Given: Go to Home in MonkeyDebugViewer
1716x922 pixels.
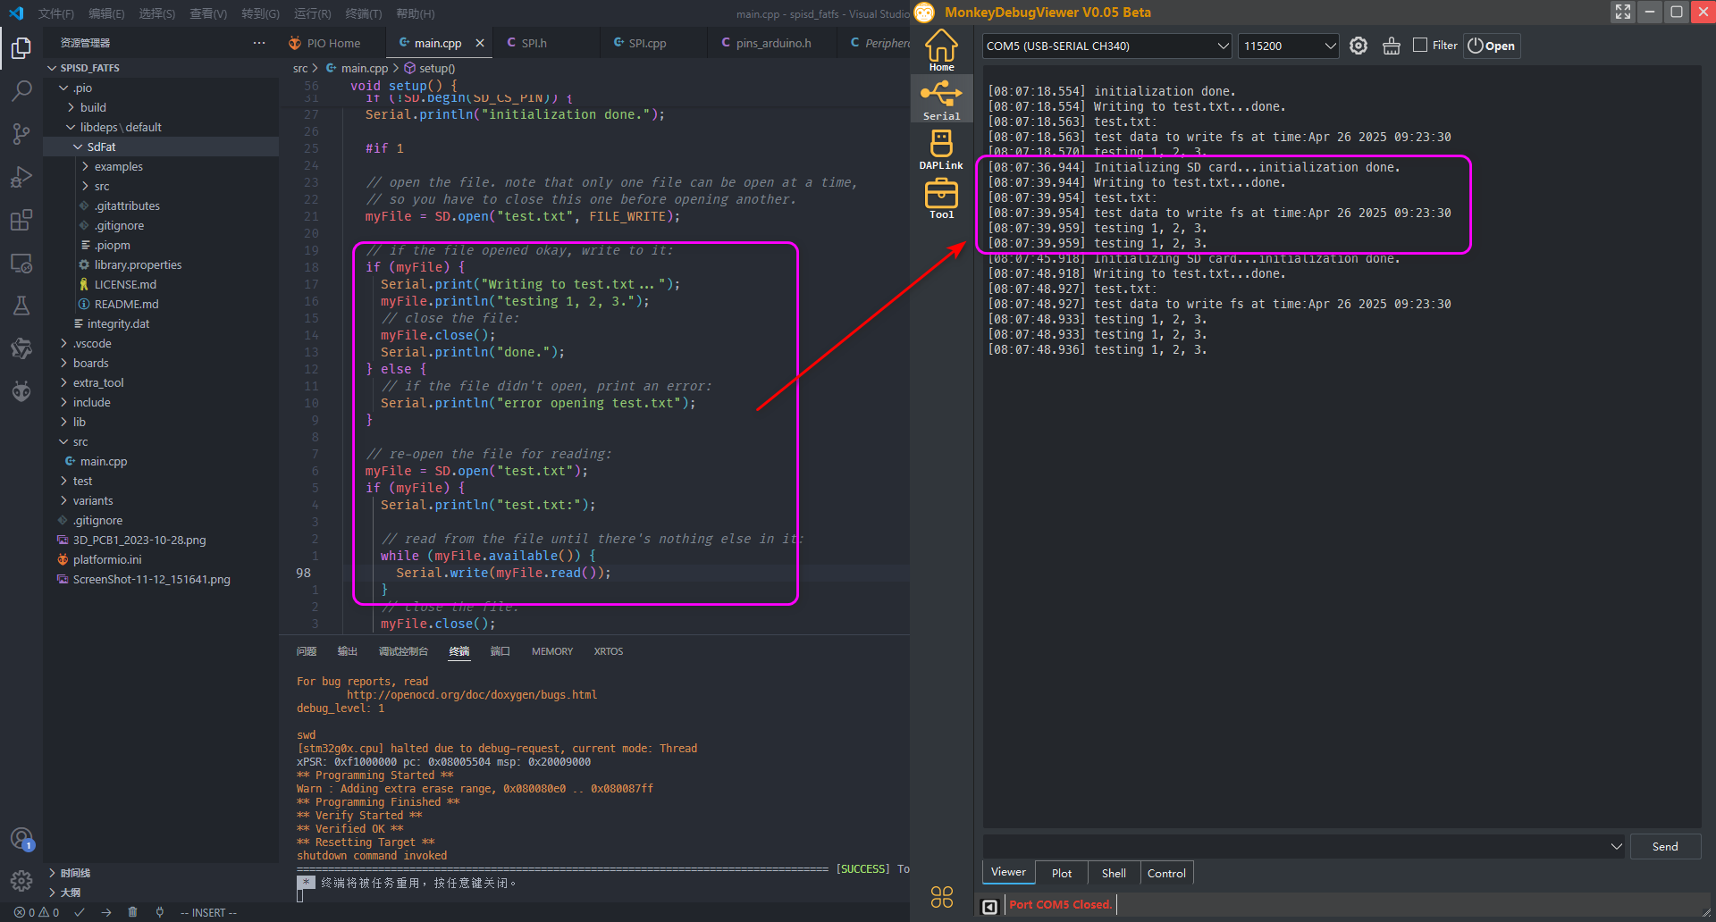Looking at the screenshot, I should [x=941, y=50].
